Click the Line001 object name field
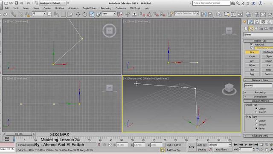Viewport: 273px width, 154px height. (x=258, y=86)
